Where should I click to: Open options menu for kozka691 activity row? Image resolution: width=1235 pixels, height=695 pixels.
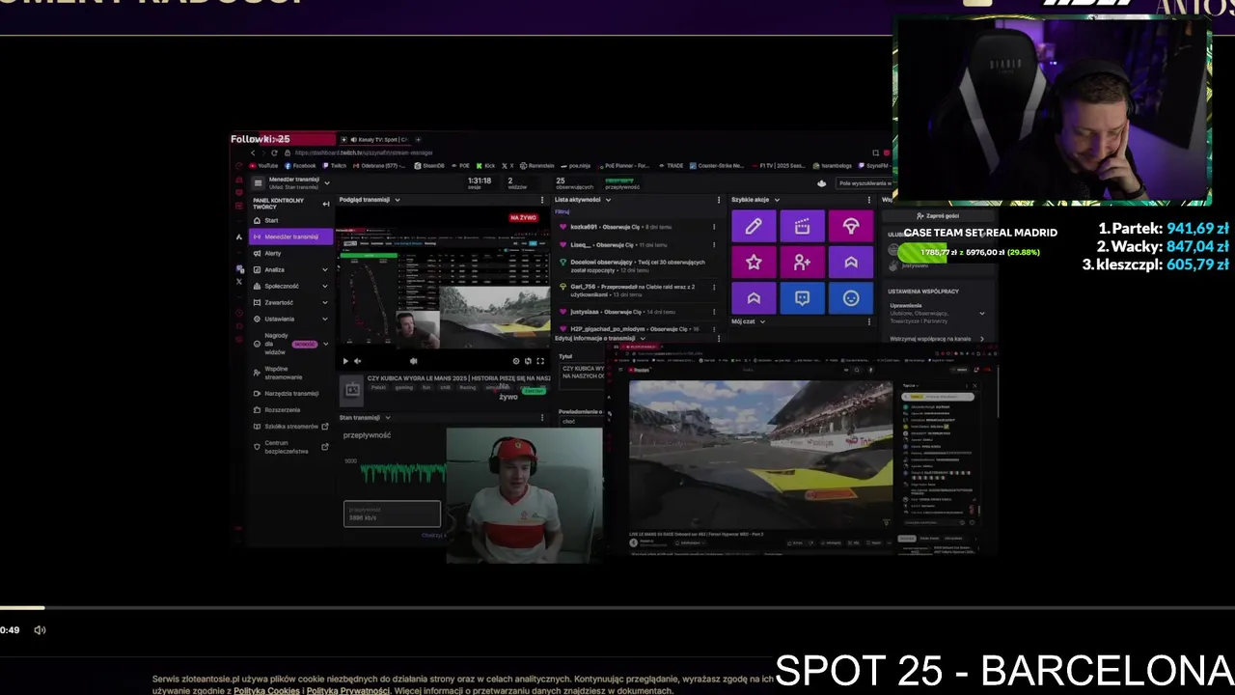(x=714, y=227)
